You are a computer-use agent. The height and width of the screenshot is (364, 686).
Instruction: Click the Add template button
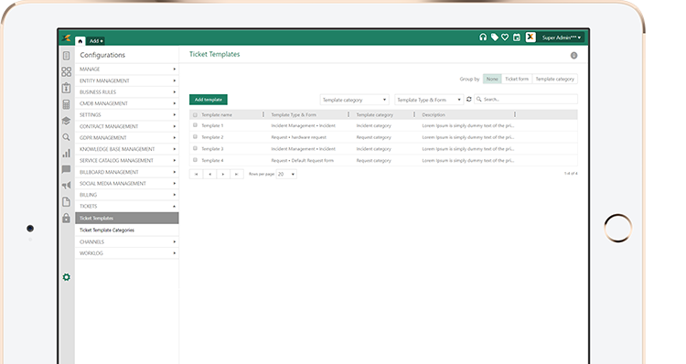[209, 100]
